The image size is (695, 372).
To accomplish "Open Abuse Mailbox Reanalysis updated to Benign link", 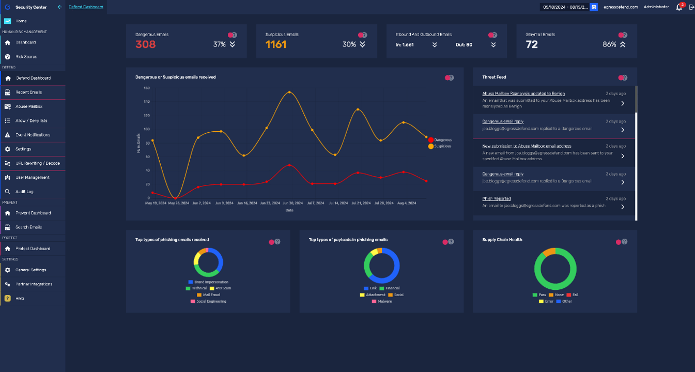I will coord(523,94).
